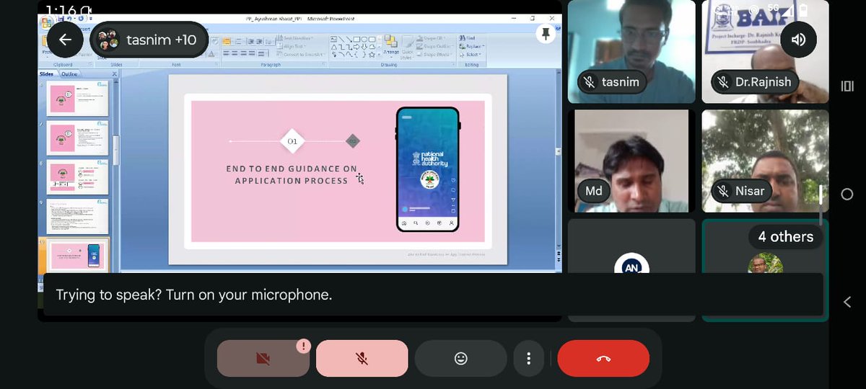
Task: Switch audio output with the speaker icon
Action: pos(798,40)
